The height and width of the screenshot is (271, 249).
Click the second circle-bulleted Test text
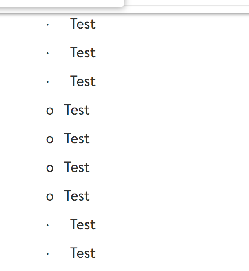click(x=77, y=139)
